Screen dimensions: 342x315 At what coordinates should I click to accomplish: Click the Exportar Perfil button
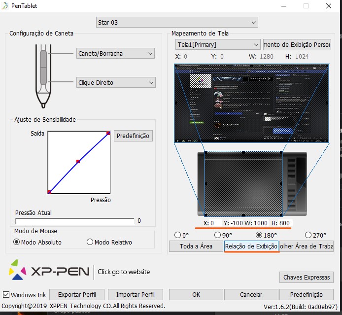click(77, 294)
